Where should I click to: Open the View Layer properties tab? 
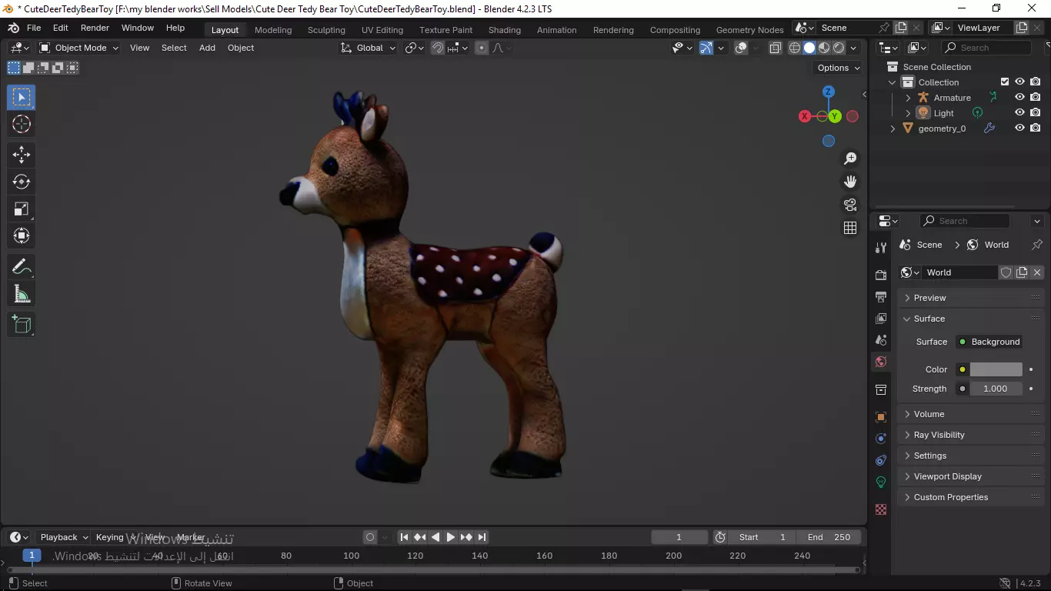(881, 318)
